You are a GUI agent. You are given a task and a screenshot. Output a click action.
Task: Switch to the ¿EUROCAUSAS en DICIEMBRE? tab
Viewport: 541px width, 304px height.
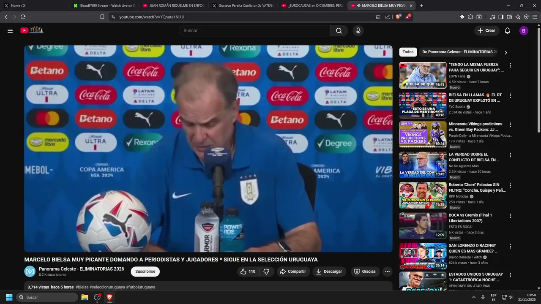point(312,5)
